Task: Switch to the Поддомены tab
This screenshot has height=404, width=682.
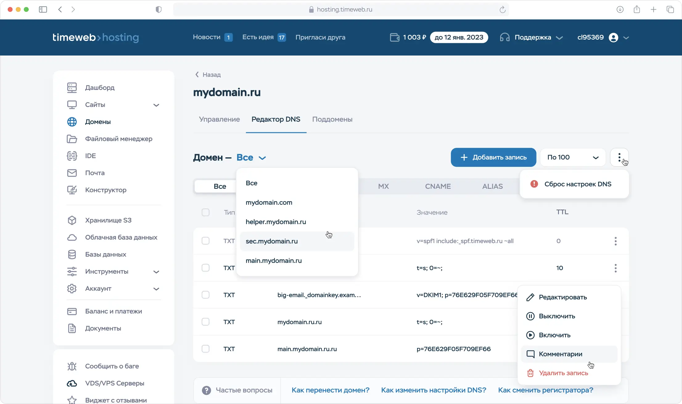Action: [x=332, y=119]
